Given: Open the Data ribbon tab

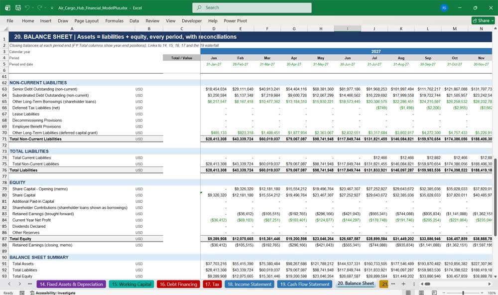Looking at the screenshot, I should pyautogui.click(x=134, y=20).
